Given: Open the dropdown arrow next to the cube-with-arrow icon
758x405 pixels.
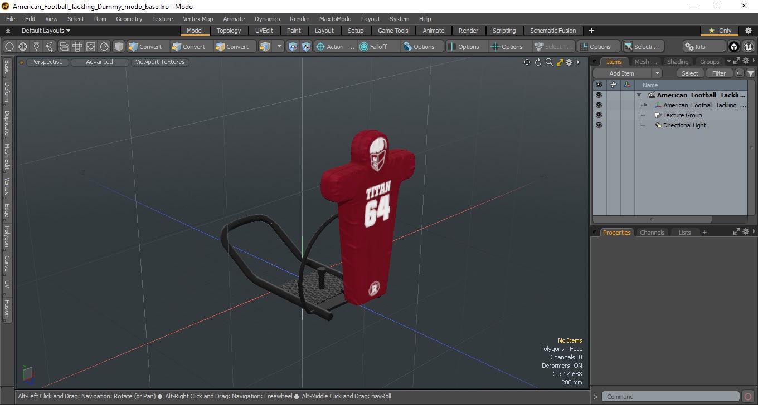Looking at the screenshot, I should point(280,47).
